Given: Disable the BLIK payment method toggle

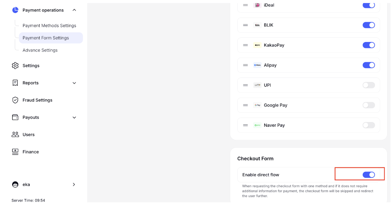Looking at the screenshot, I should coord(369,25).
